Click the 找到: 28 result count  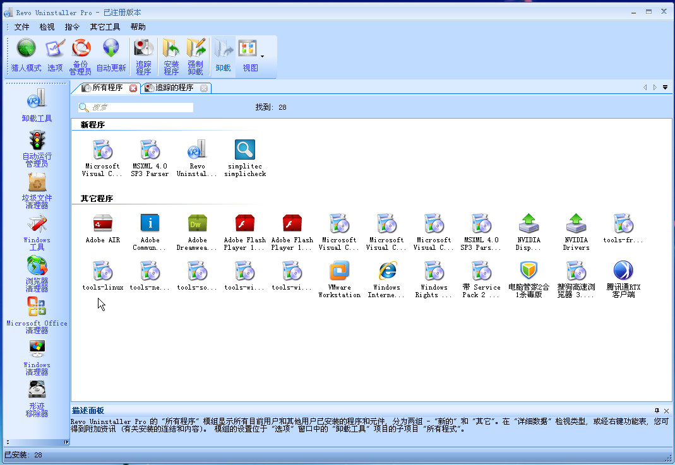tap(271, 107)
